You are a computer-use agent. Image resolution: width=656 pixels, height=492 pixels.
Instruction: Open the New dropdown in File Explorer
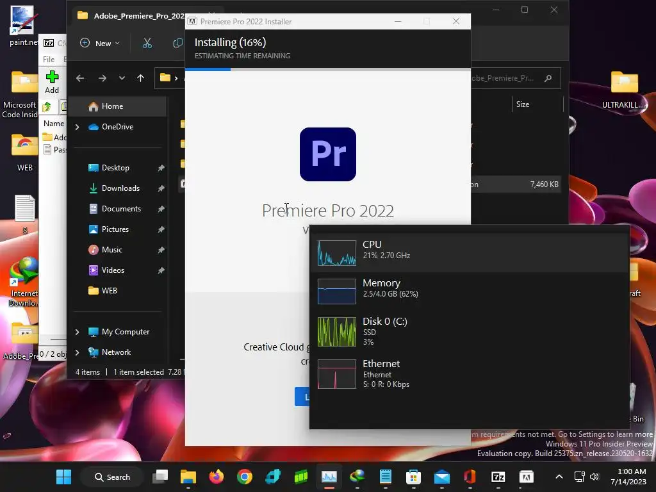[100, 43]
